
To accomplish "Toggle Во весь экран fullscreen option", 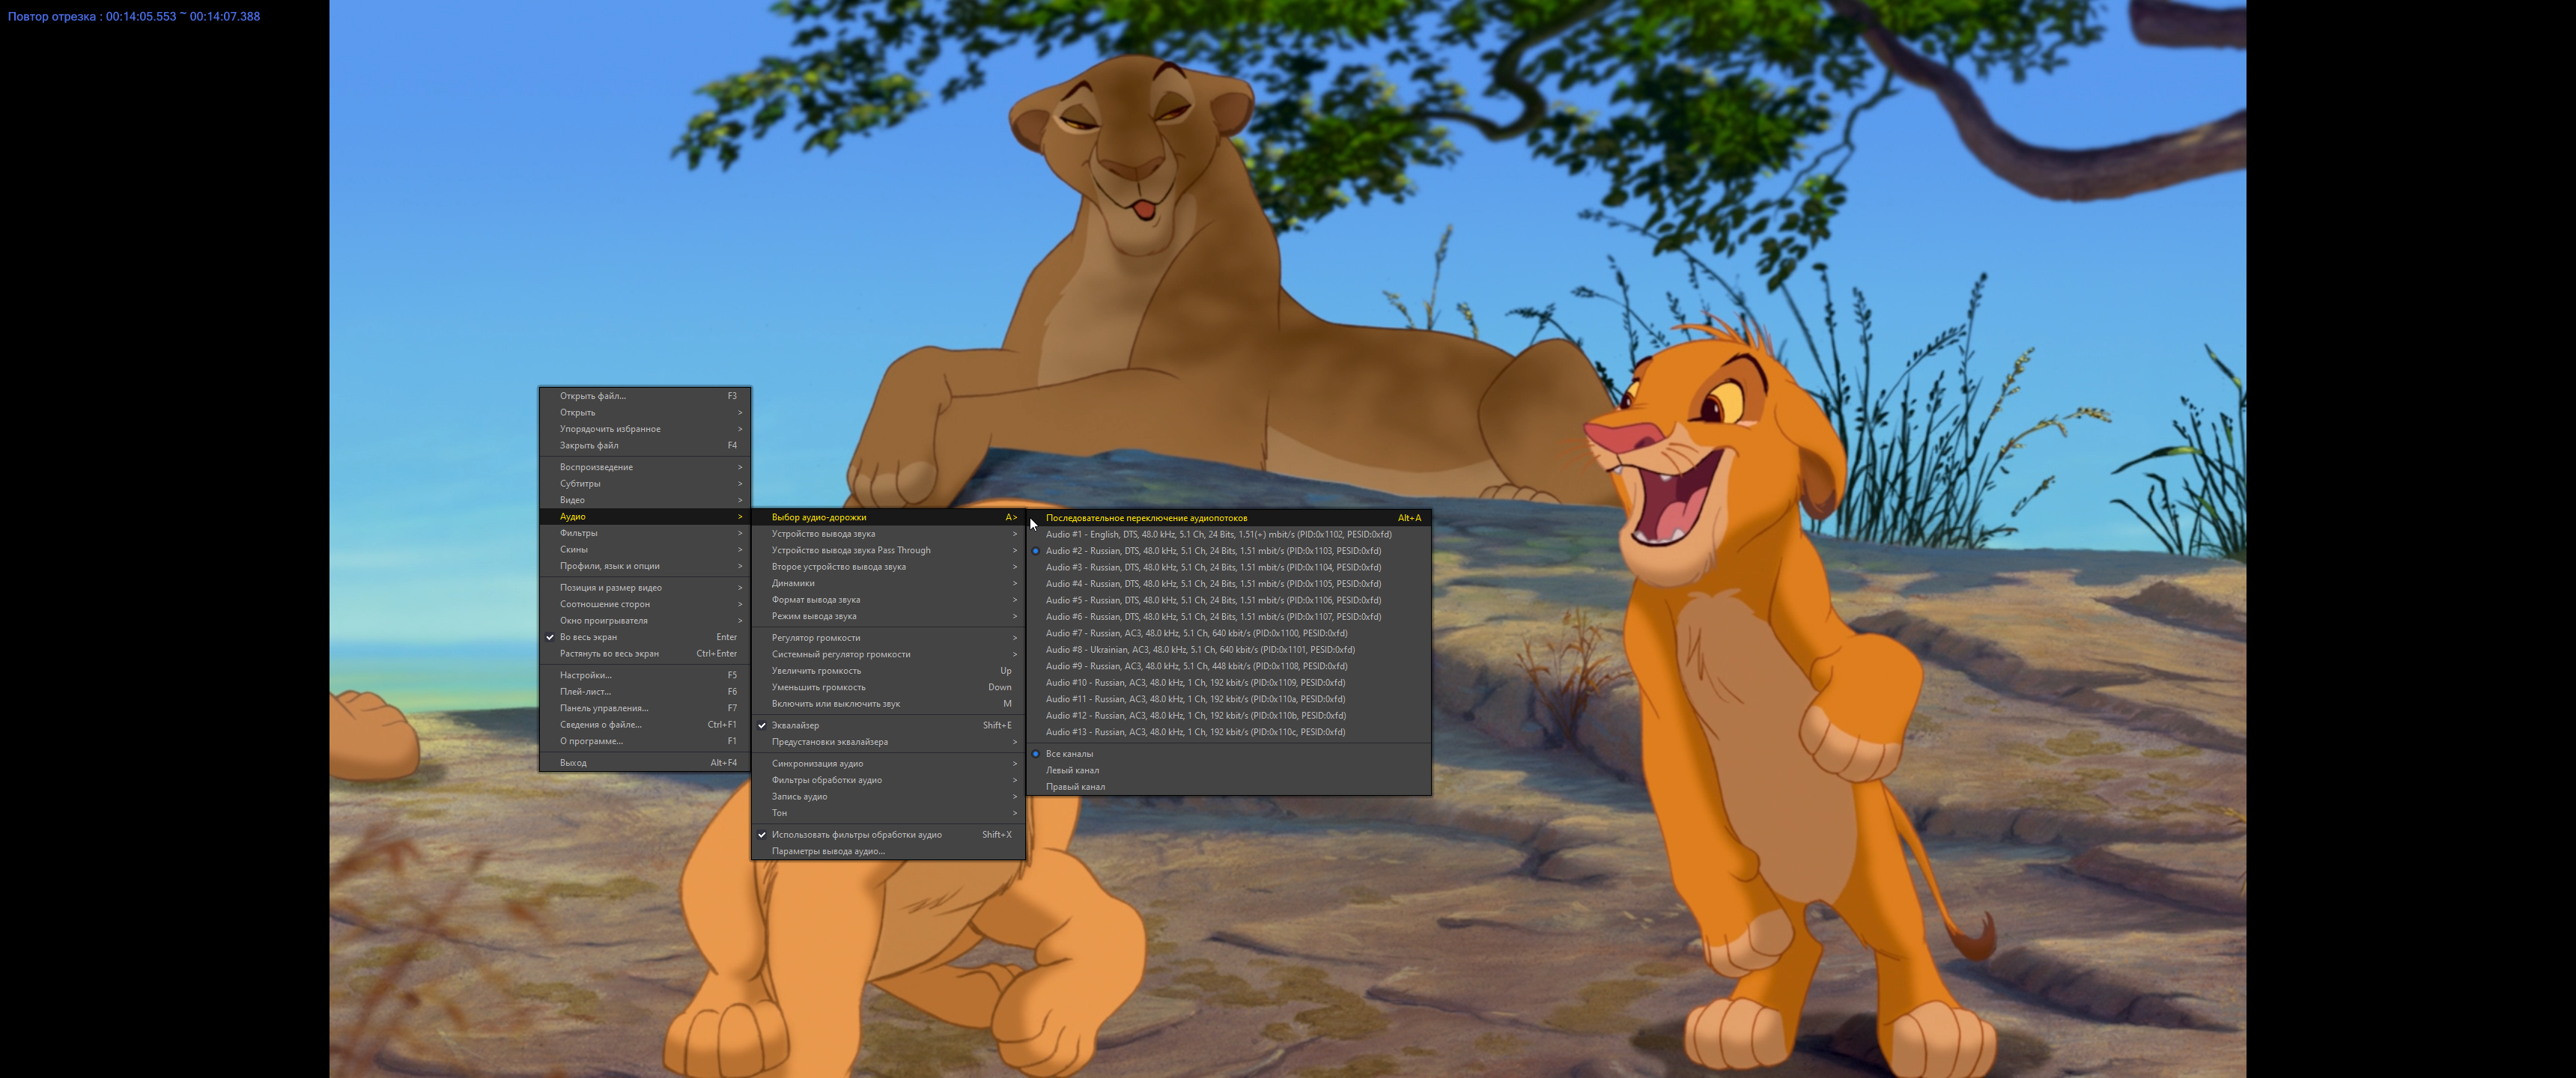I will point(588,637).
